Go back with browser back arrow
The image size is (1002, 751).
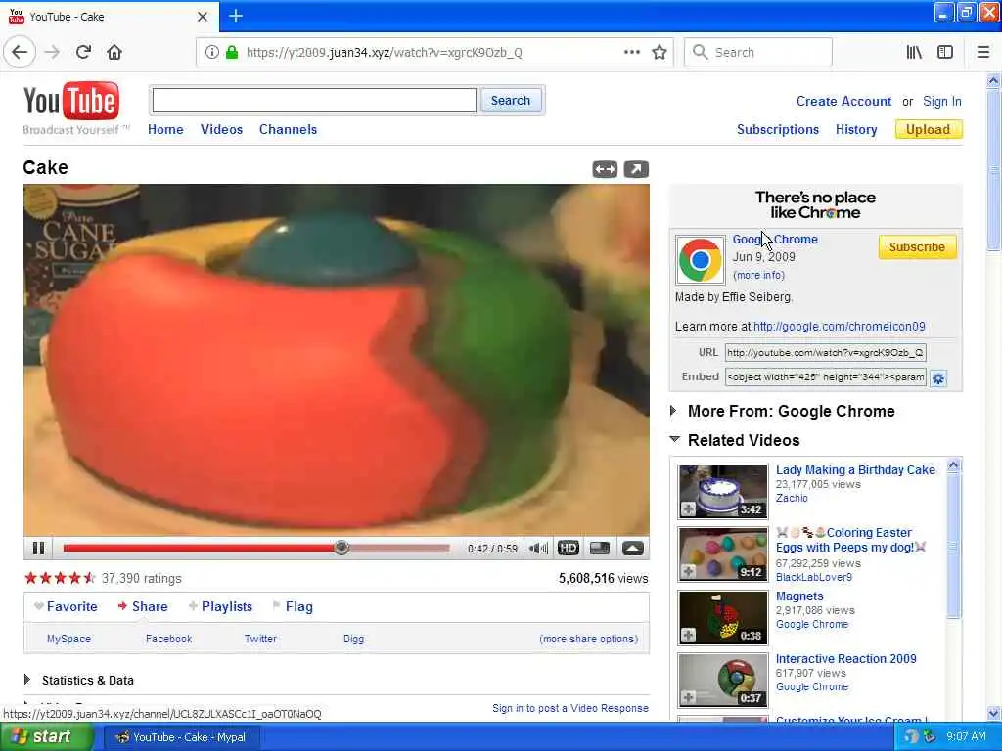[x=20, y=52]
